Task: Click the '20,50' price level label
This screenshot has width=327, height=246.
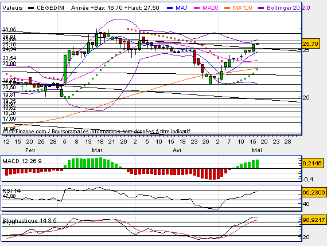Action: (9, 88)
